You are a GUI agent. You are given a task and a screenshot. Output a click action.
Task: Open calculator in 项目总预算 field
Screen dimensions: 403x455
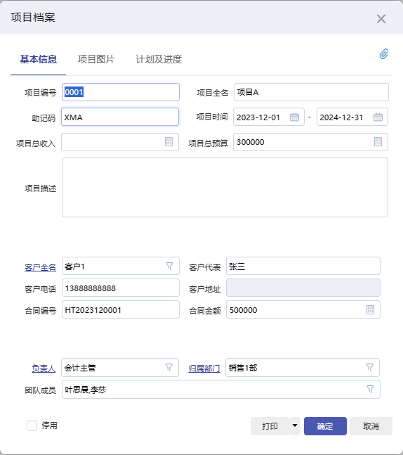378,142
